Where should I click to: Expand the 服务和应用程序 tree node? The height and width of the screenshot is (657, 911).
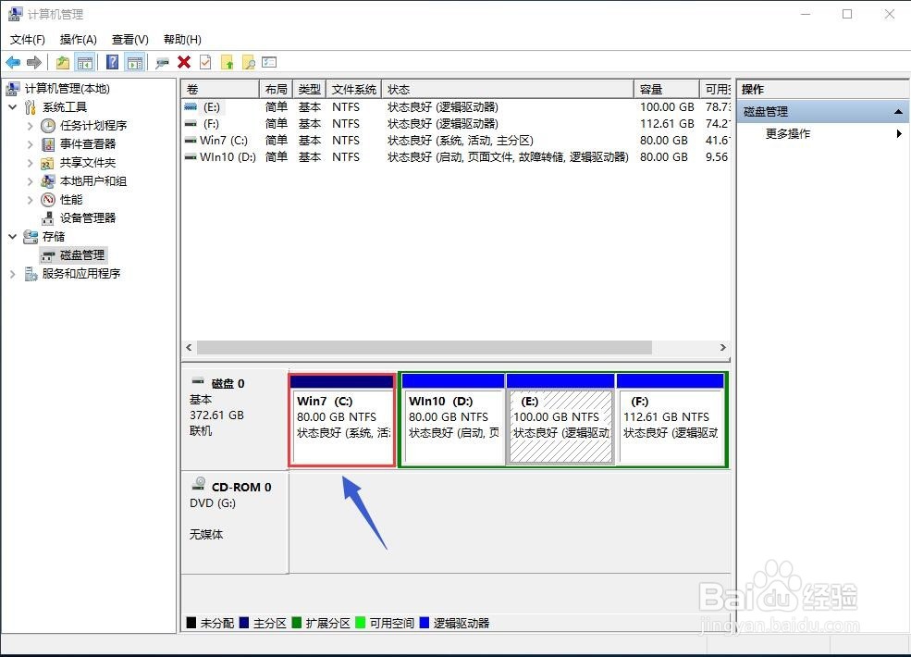click(11, 273)
